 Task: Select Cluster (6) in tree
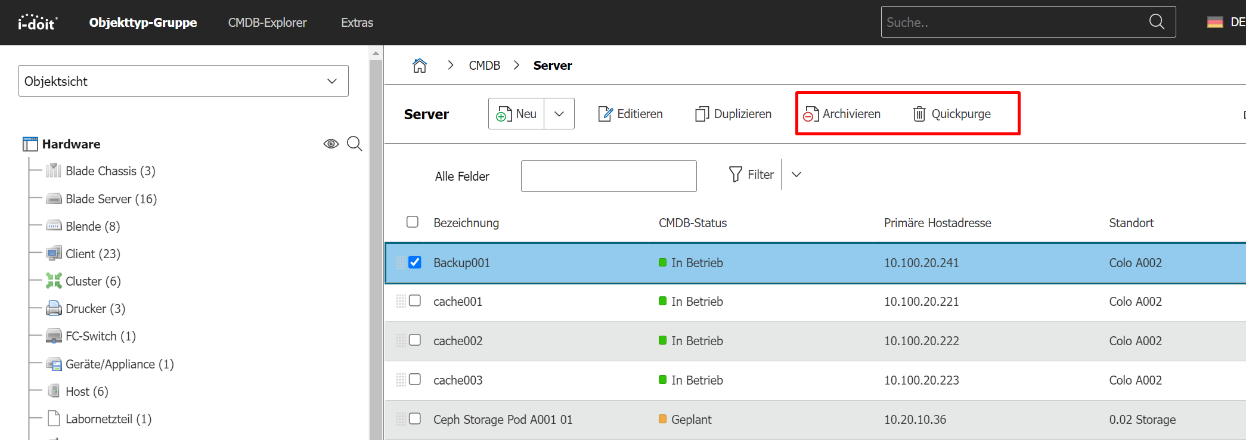click(x=93, y=281)
